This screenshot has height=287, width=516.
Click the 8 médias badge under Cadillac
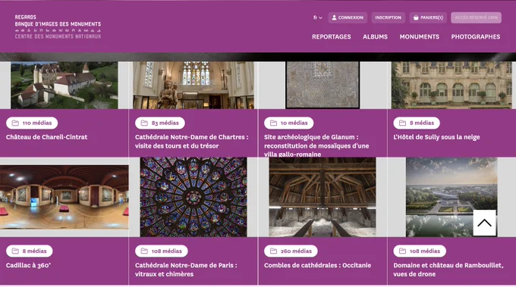pos(30,251)
